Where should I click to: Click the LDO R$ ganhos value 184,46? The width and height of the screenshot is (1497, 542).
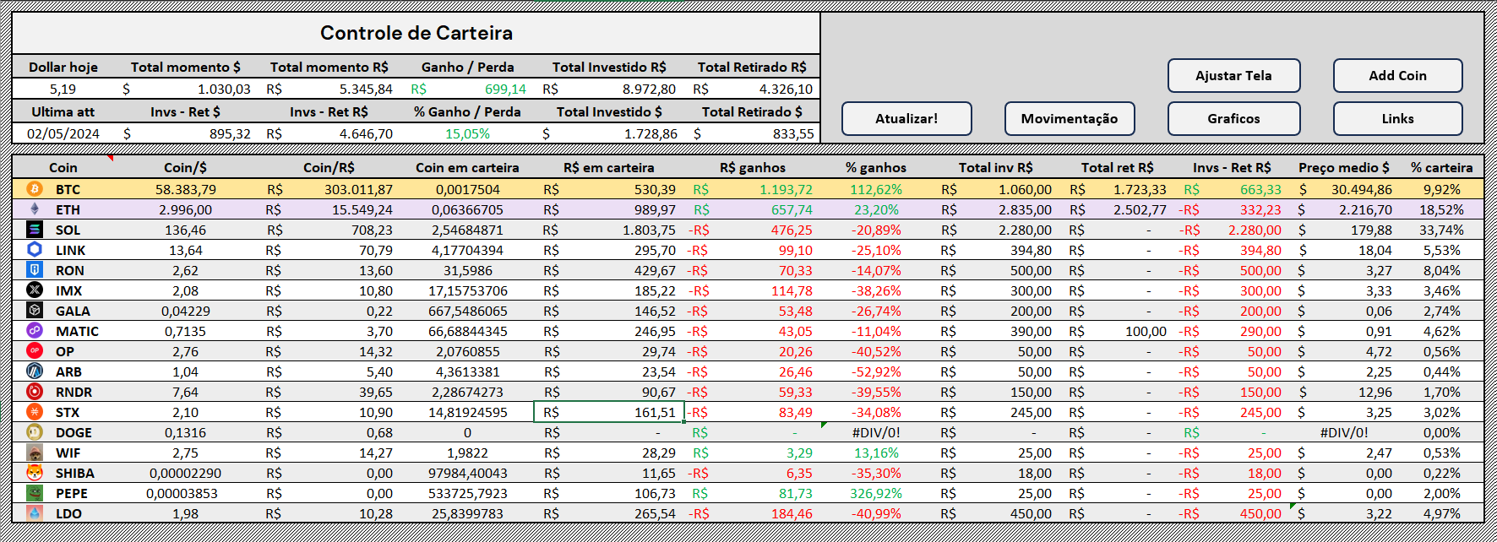pos(792,513)
